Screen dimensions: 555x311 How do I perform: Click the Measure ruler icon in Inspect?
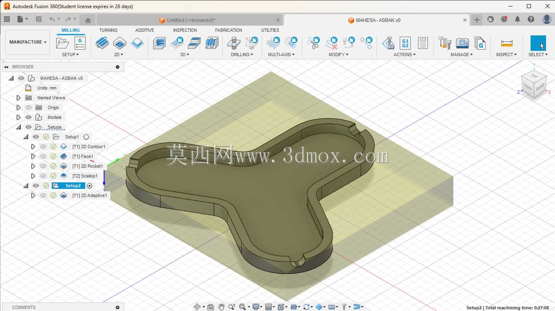(x=507, y=43)
